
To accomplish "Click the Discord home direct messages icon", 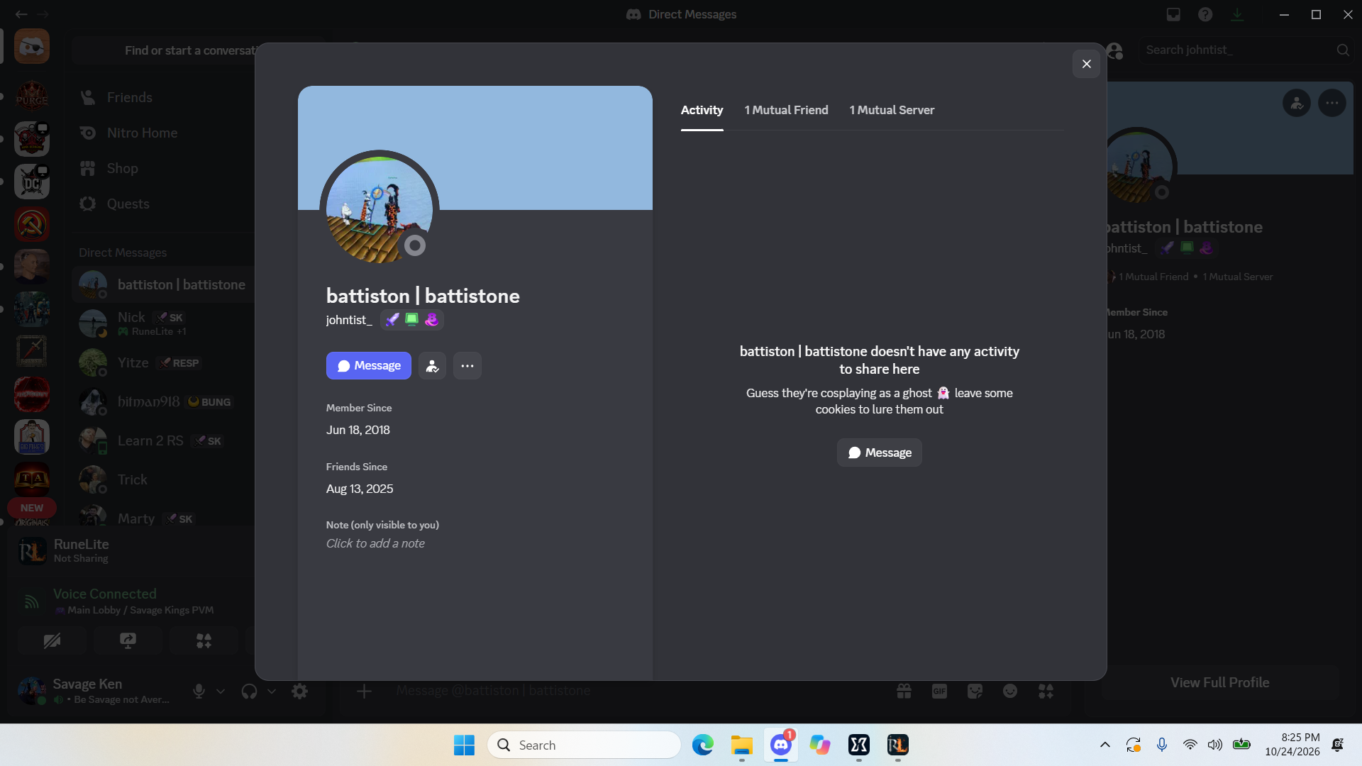I will coord(32,47).
